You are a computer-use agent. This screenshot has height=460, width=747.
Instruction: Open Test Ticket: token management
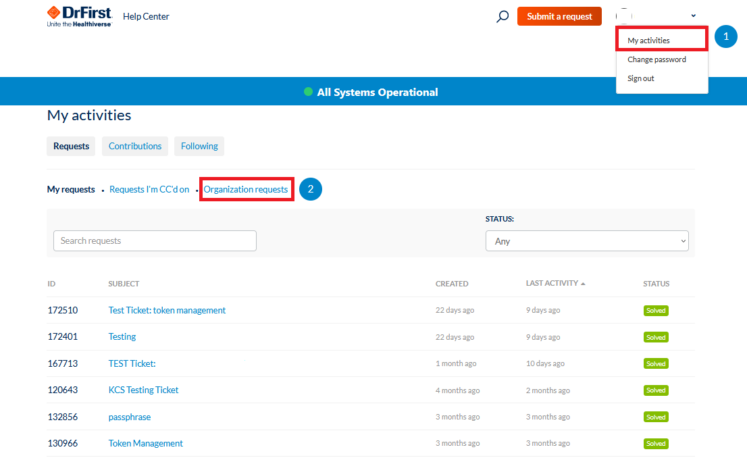pyautogui.click(x=167, y=311)
